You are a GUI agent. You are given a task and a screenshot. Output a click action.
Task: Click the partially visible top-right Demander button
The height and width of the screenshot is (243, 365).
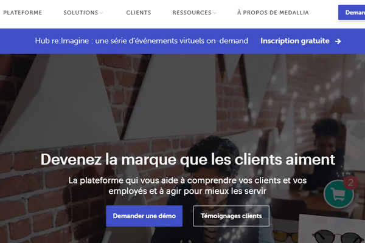(x=352, y=12)
